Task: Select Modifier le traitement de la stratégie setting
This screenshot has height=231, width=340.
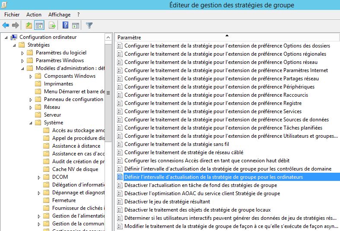Action: [x=231, y=226]
